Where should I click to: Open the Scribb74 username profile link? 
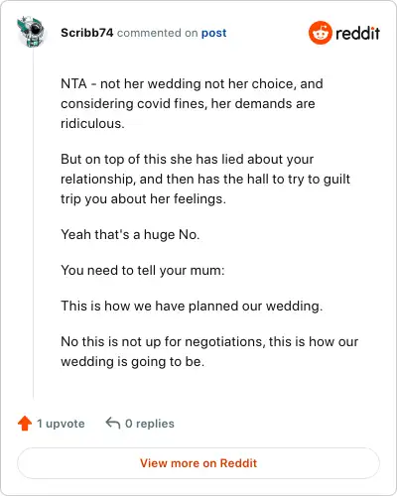87,33
